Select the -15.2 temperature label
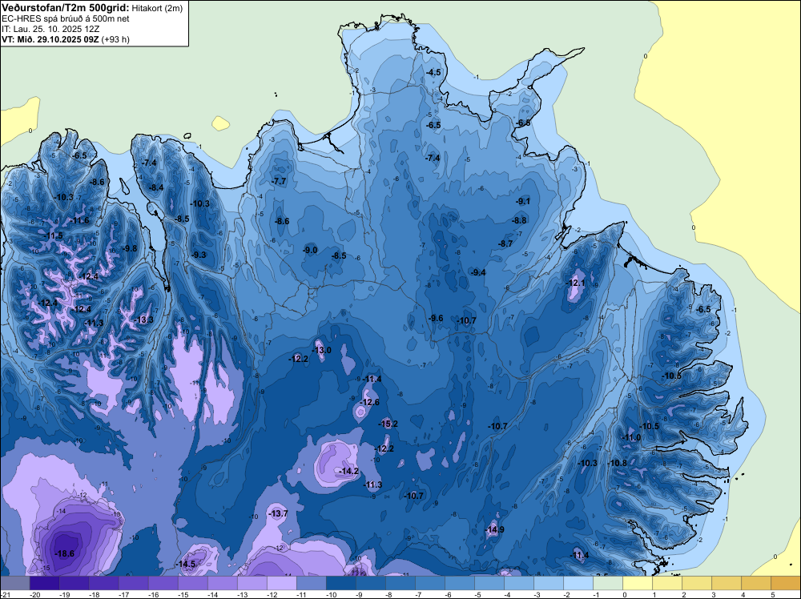This screenshot has width=801, height=599. [388, 424]
